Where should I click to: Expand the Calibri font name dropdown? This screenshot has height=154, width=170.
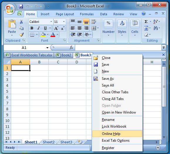click(51, 22)
